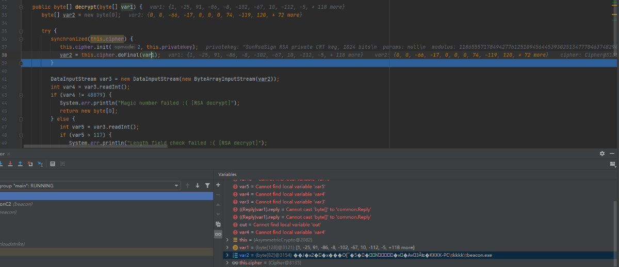The height and width of the screenshot is (267, 619).
Task: Move the watch up in Variables
Action: point(218,204)
